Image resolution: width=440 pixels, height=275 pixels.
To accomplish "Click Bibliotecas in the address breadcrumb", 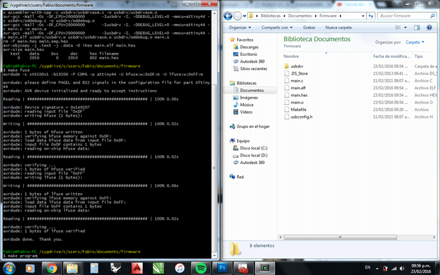I will coord(271,16).
